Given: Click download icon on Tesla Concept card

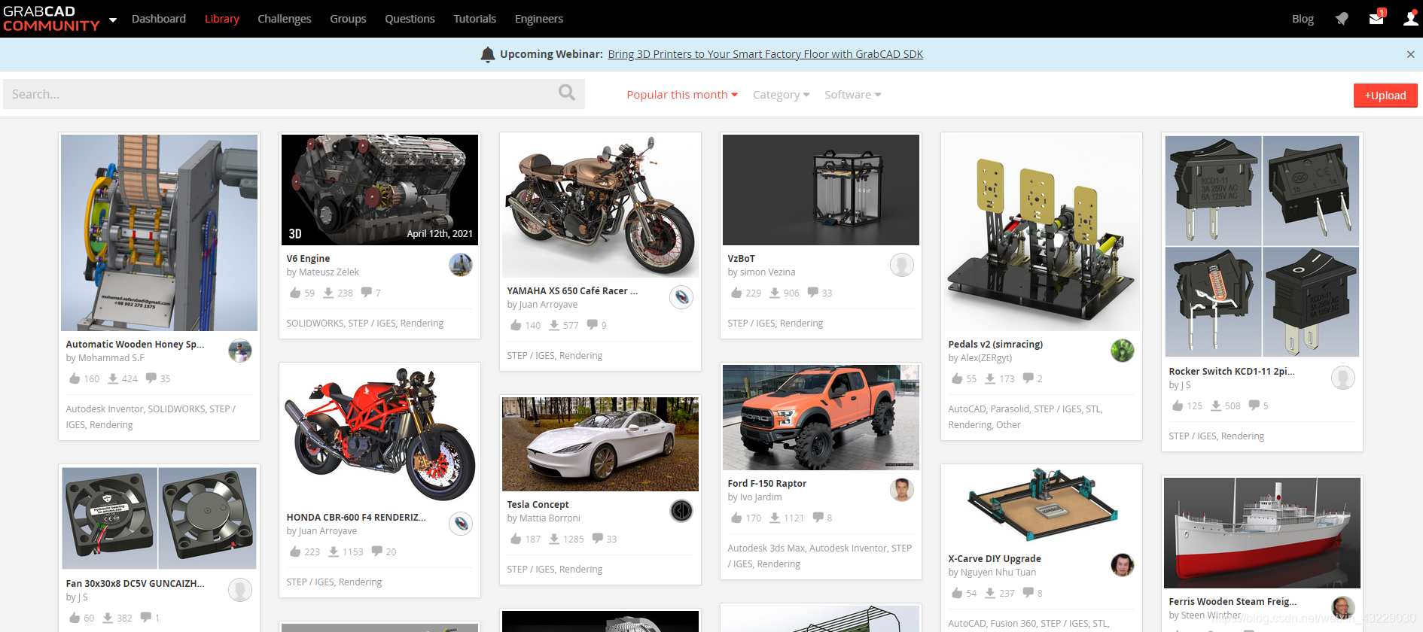Looking at the screenshot, I should click(554, 539).
